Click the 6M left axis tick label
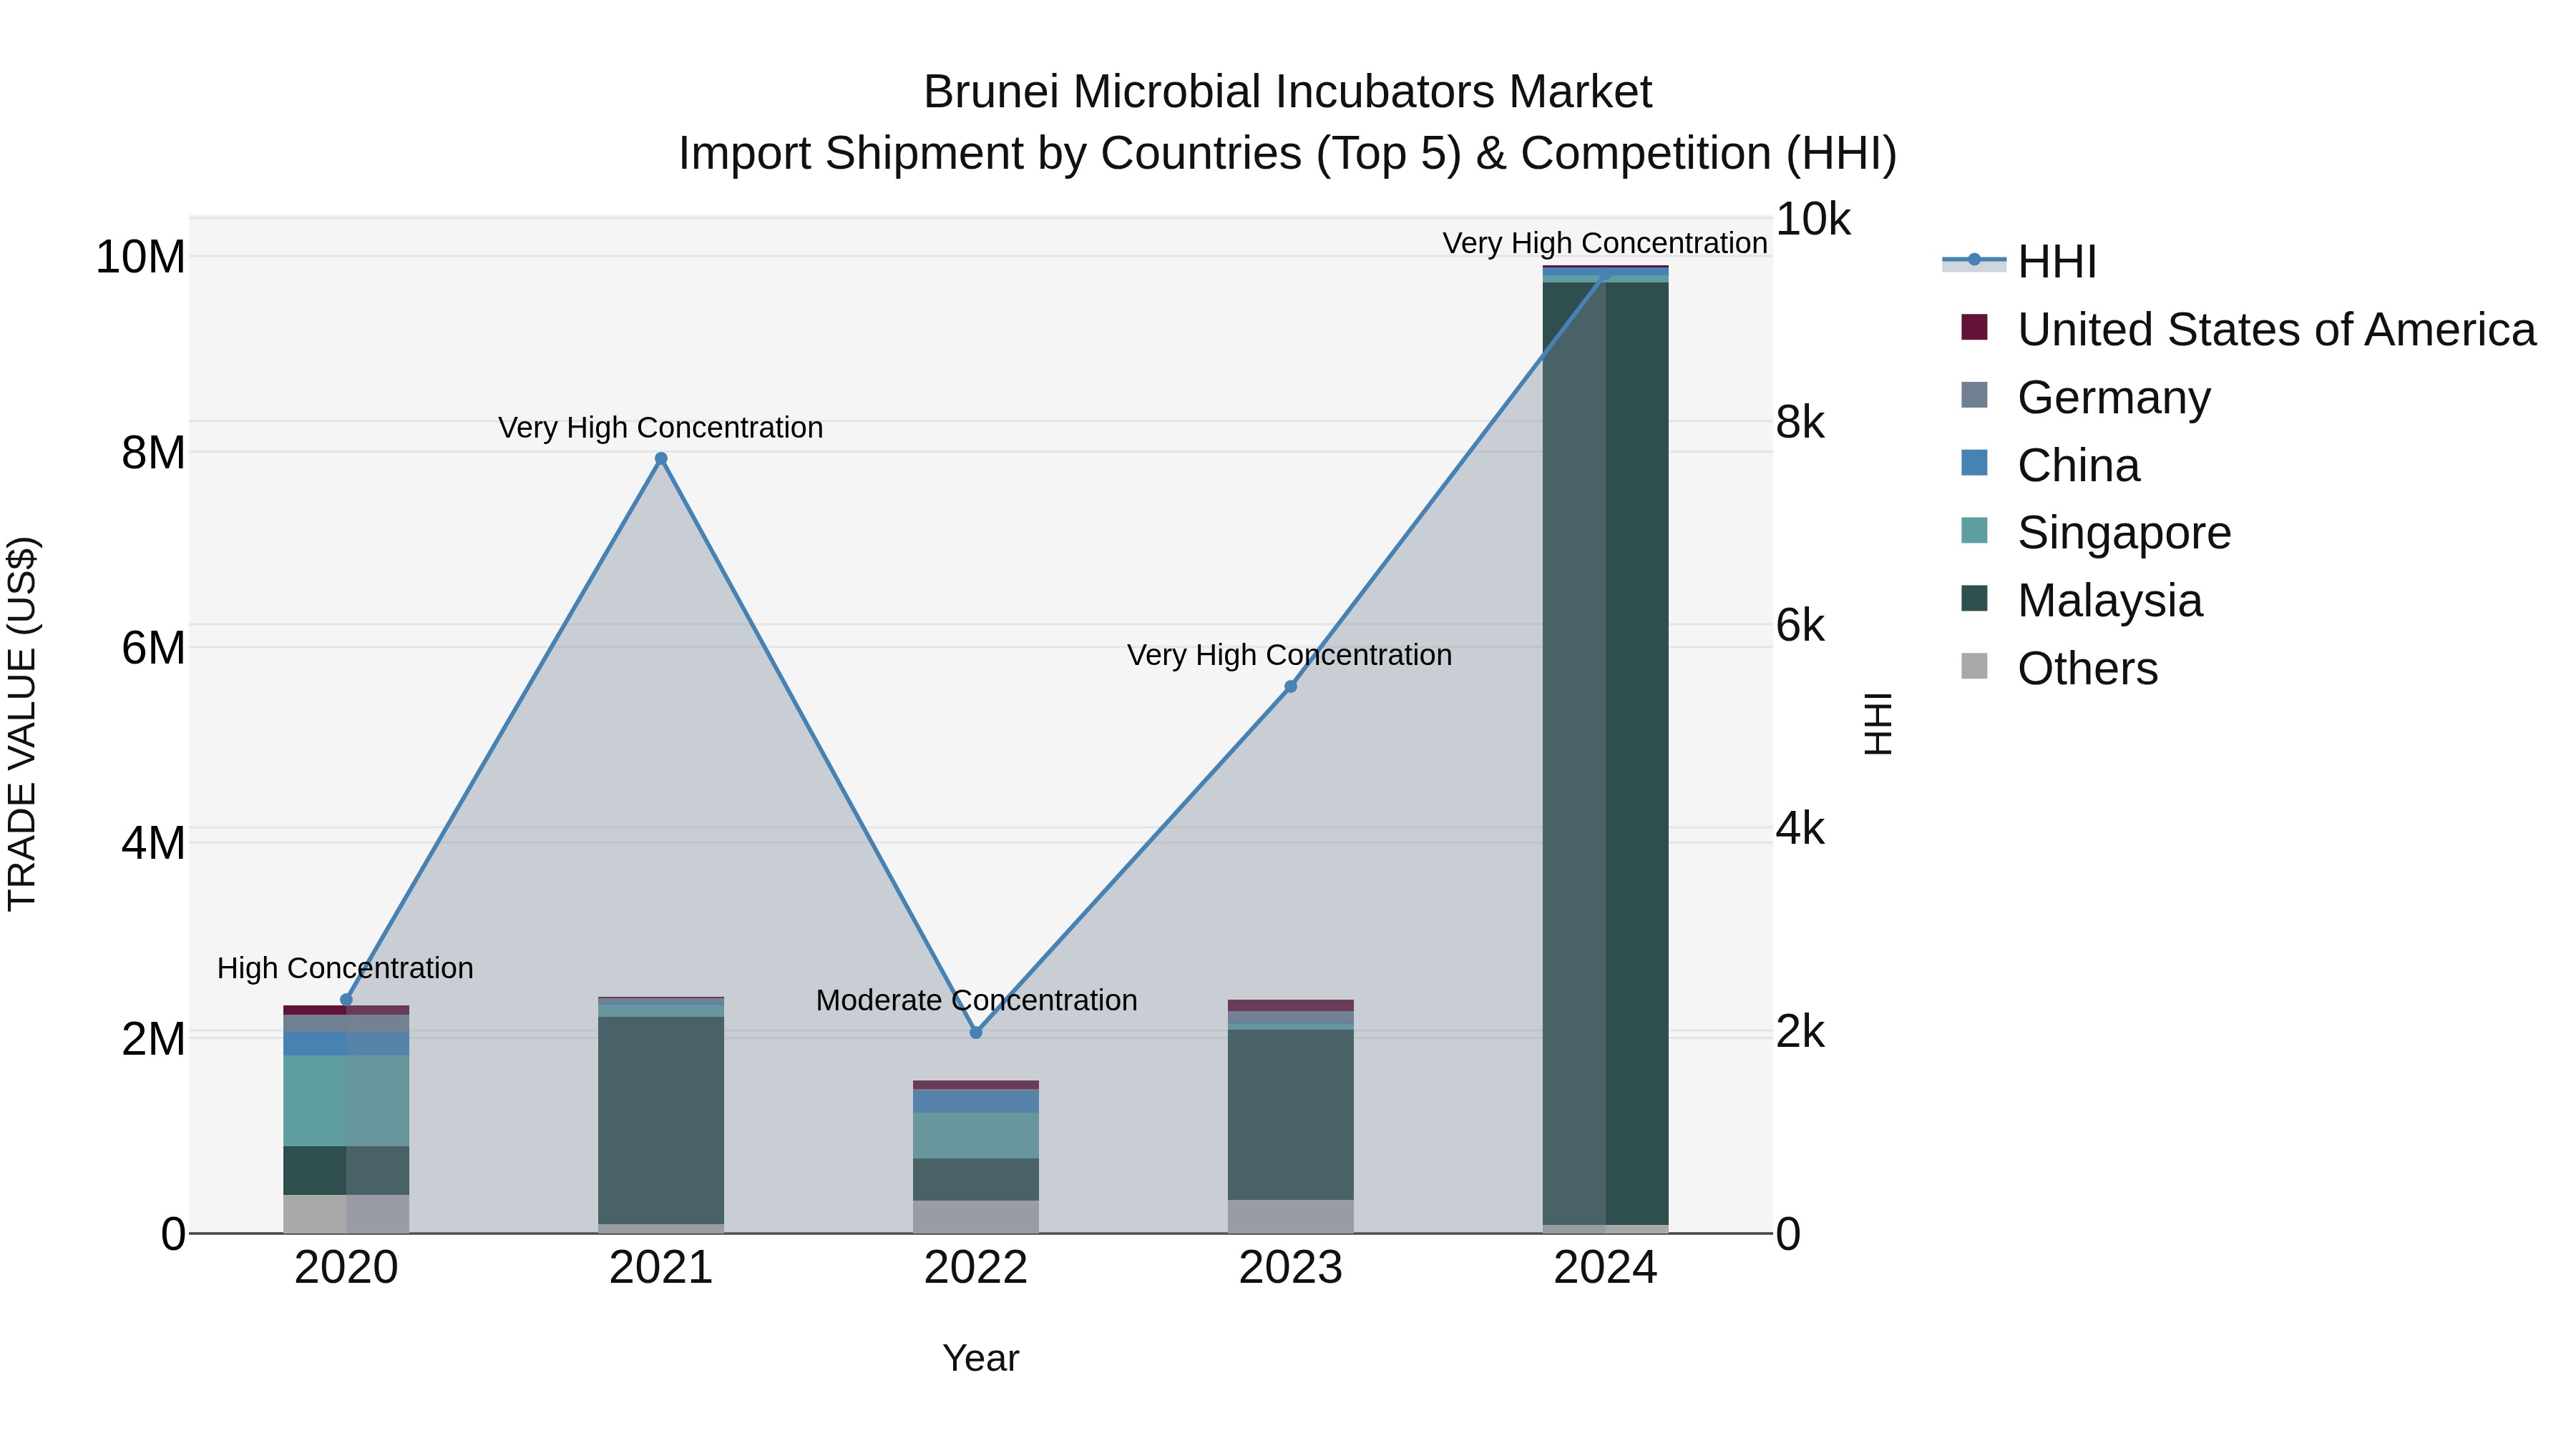 pyautogui.click(x=153, y=648)
